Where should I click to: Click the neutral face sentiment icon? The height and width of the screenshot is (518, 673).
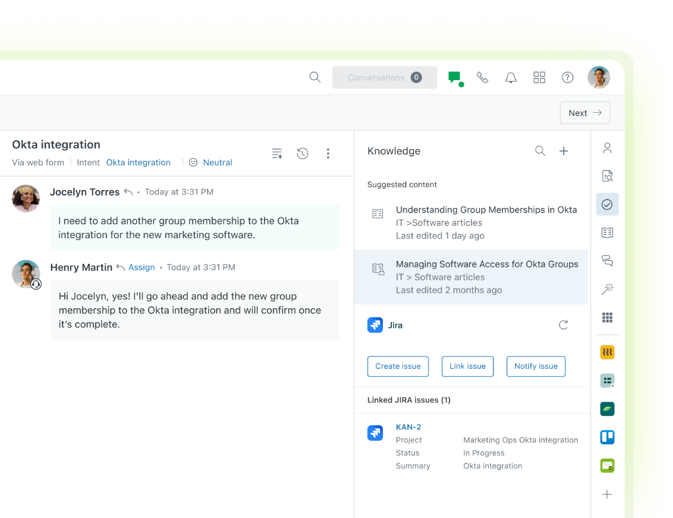coord(193,163)
